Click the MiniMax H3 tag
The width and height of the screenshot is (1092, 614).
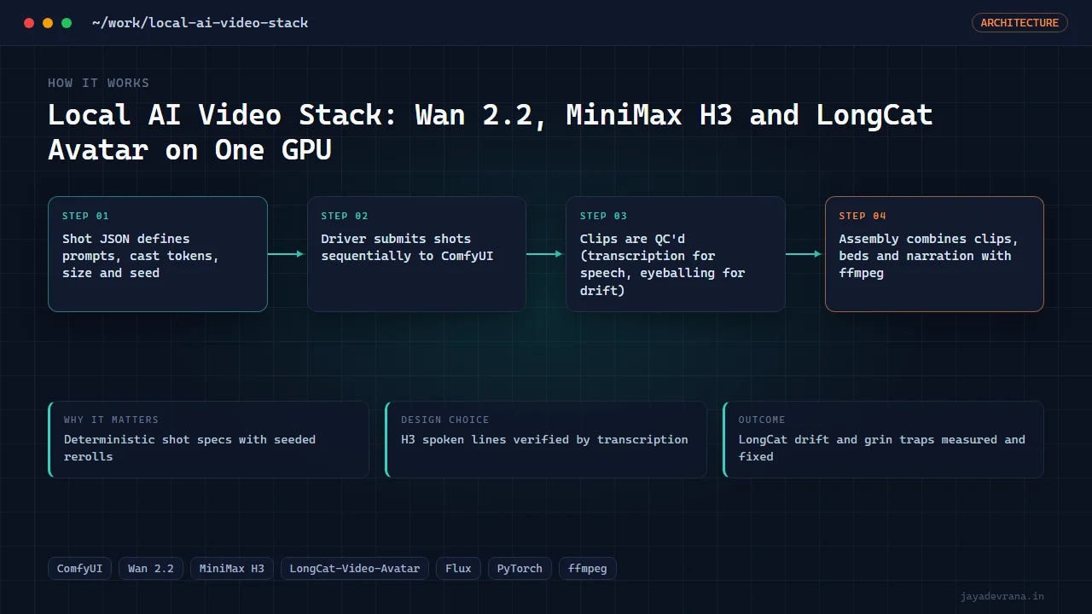pos(232,568)
